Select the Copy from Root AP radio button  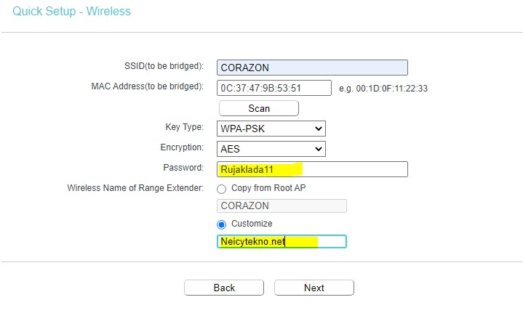(x=222, y=188)
